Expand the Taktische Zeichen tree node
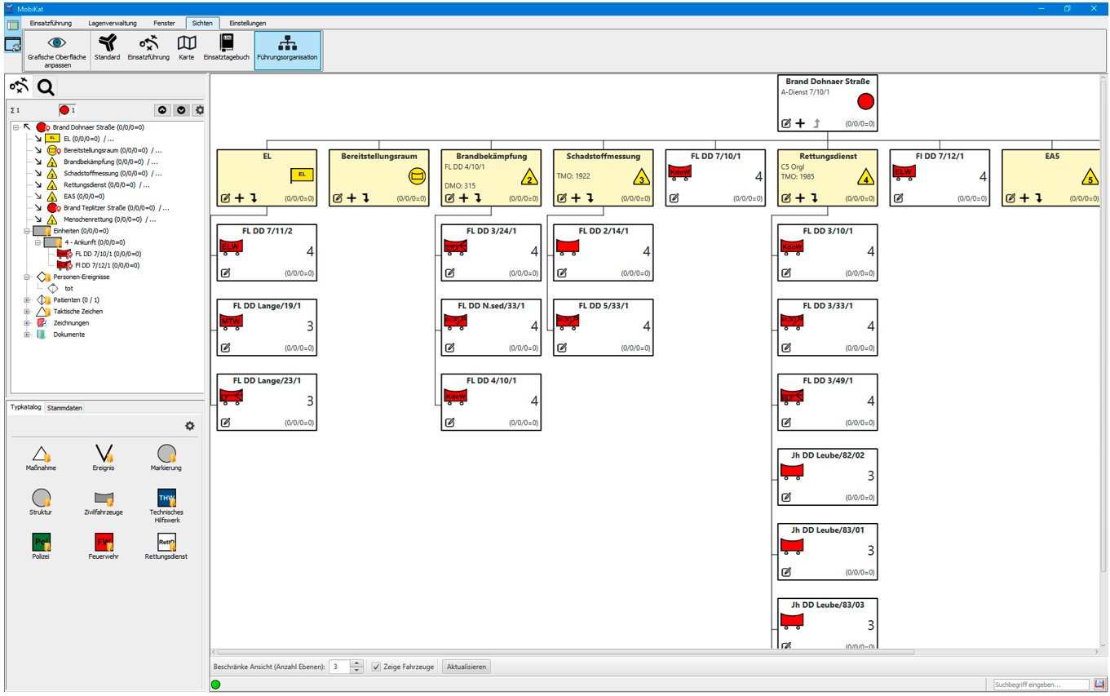 pos(27,312)
